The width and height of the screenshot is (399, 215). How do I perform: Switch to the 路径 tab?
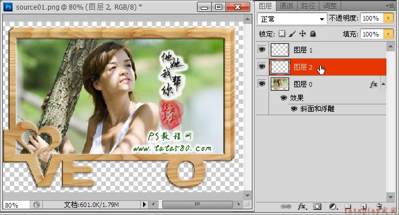point(308,6)
